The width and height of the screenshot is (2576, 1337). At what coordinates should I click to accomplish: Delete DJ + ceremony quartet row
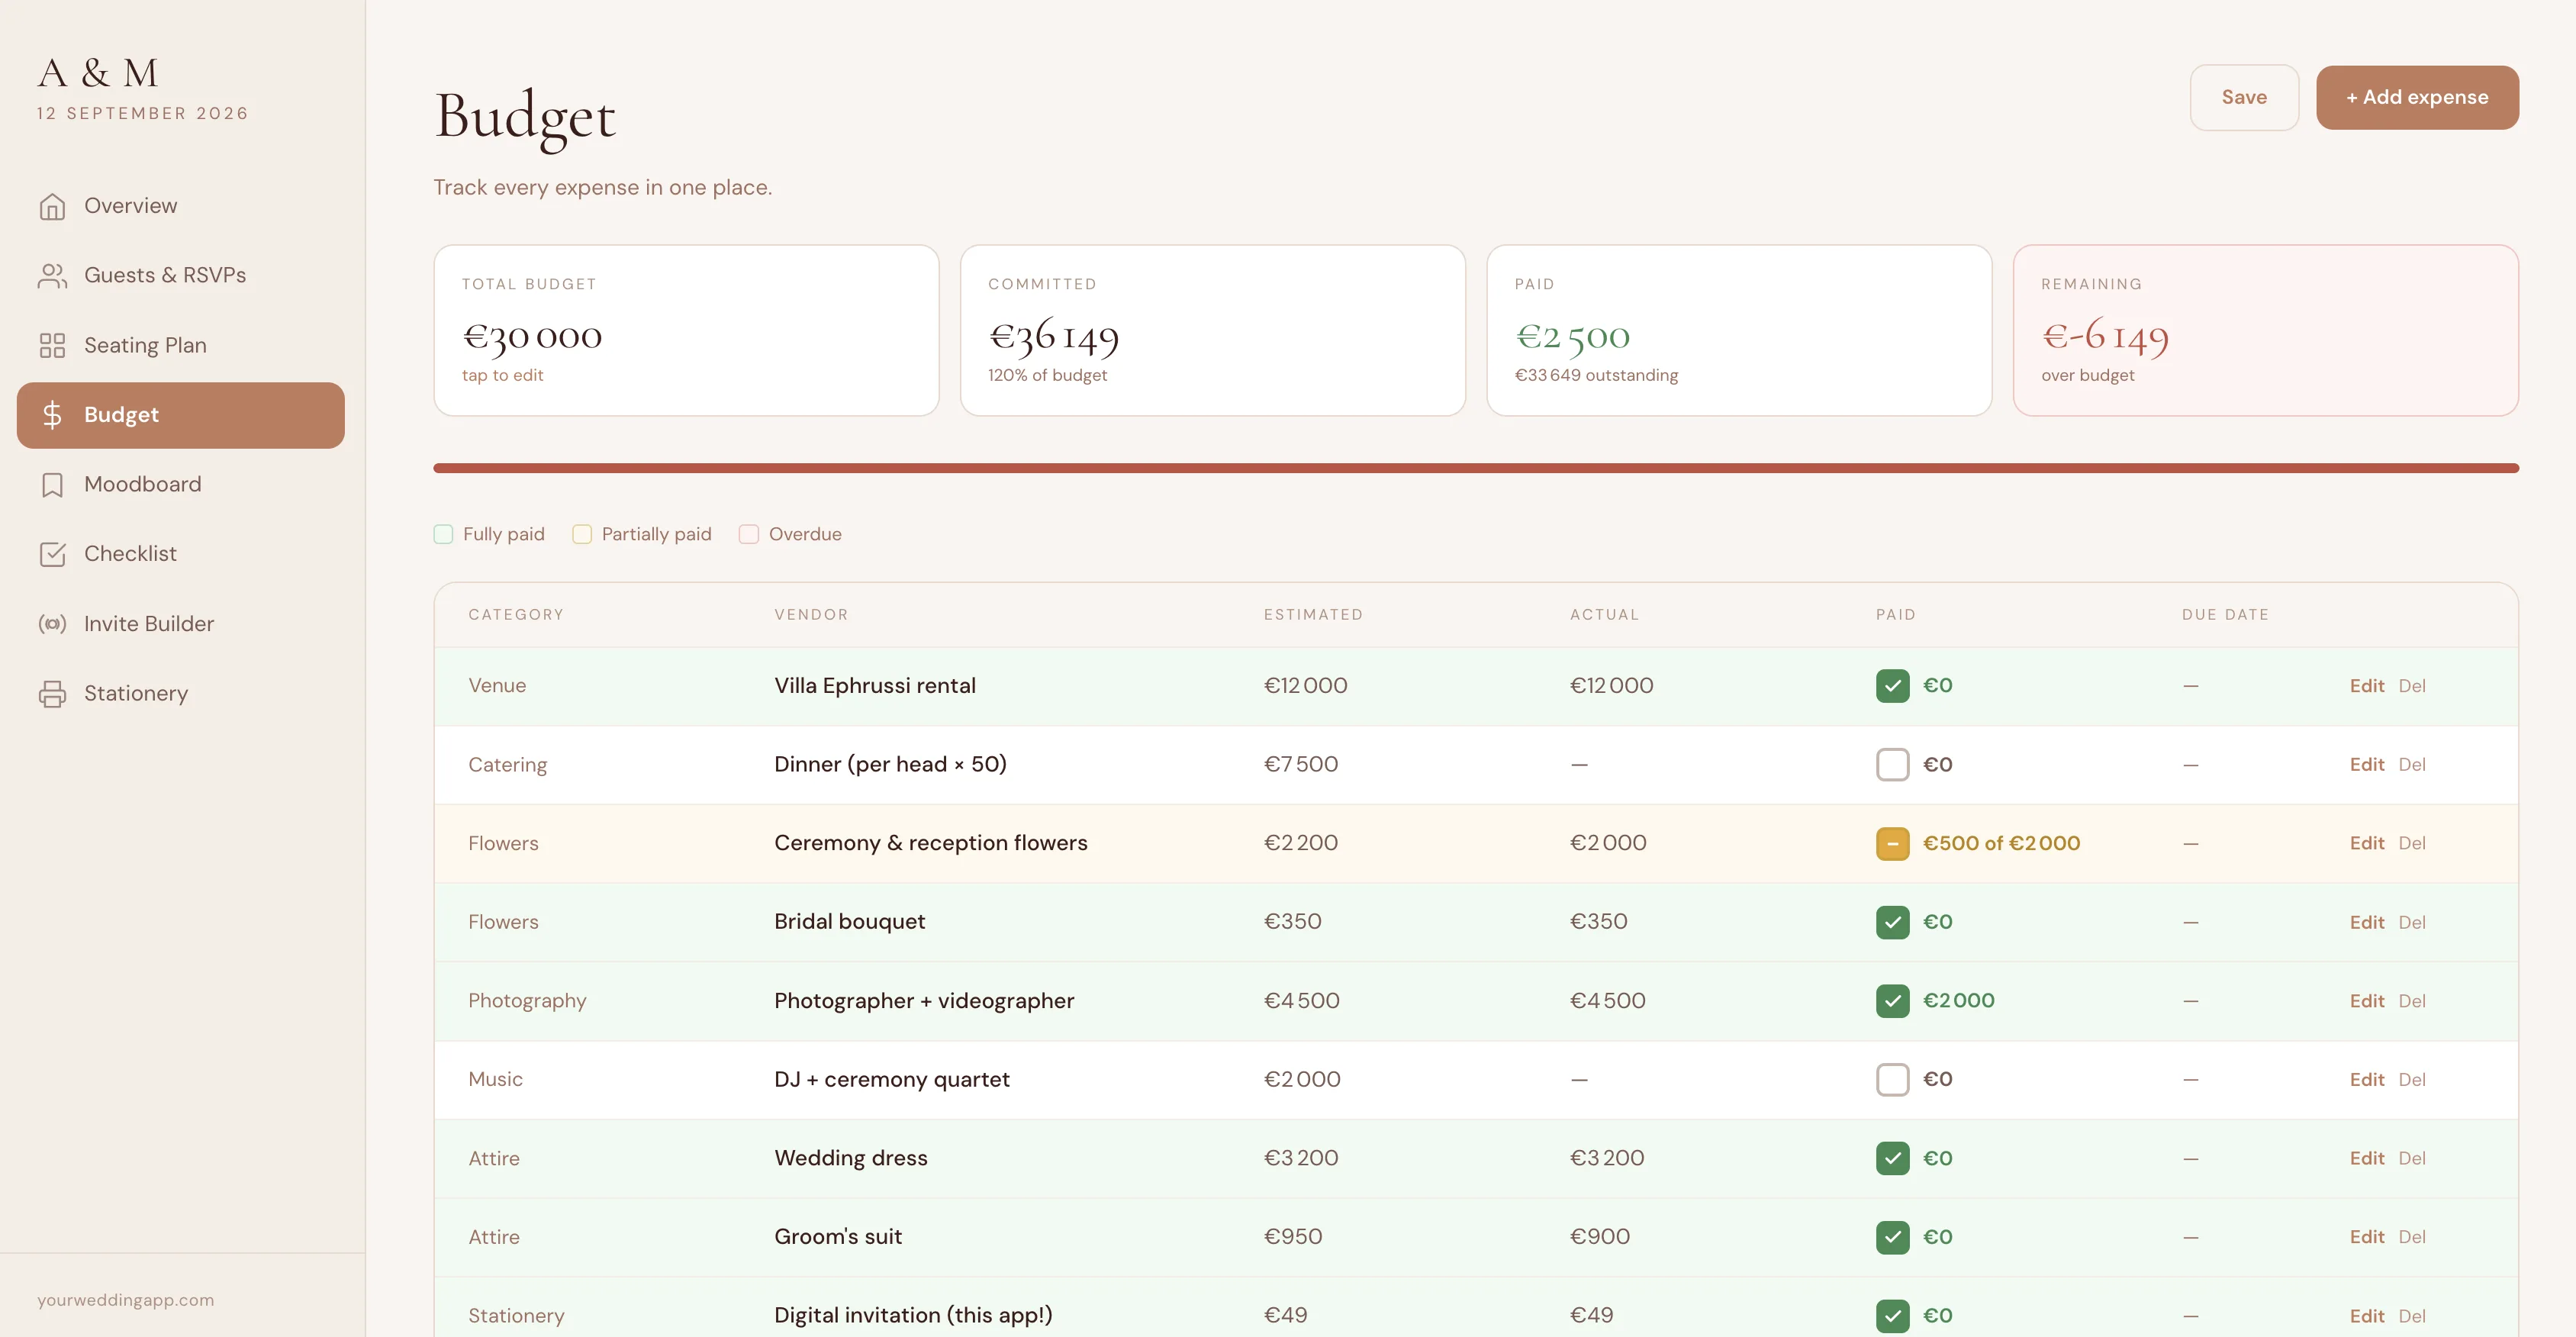tap(2411, 1080)
